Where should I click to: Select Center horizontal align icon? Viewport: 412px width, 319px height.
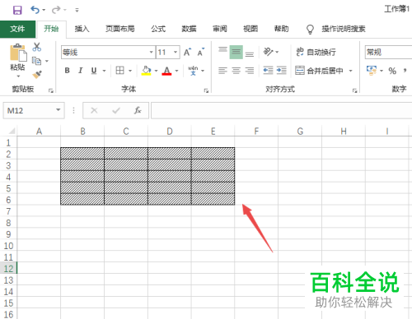[236, 71]
